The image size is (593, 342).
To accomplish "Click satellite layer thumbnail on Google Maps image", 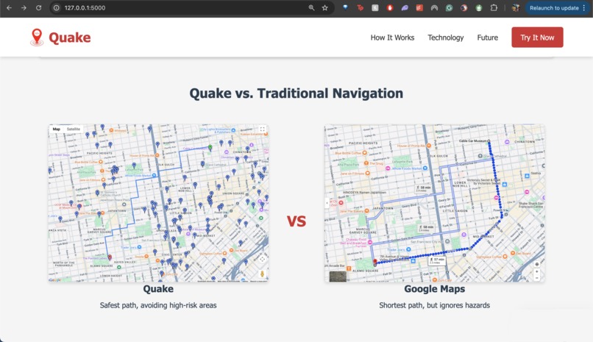I will pyautogui.click(x=338, y=277).
